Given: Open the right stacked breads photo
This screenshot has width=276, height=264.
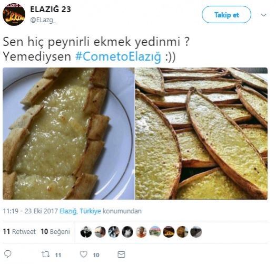Looking at the screenshot, I should click(x=201, y=134).
